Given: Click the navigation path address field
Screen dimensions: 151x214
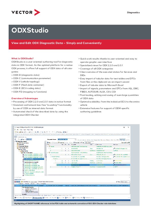Looking at the screenshot, I should pos(72,134).
